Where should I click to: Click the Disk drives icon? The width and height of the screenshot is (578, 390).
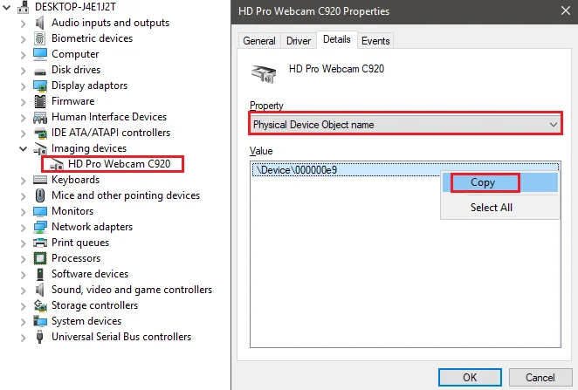tap(40, 71)
